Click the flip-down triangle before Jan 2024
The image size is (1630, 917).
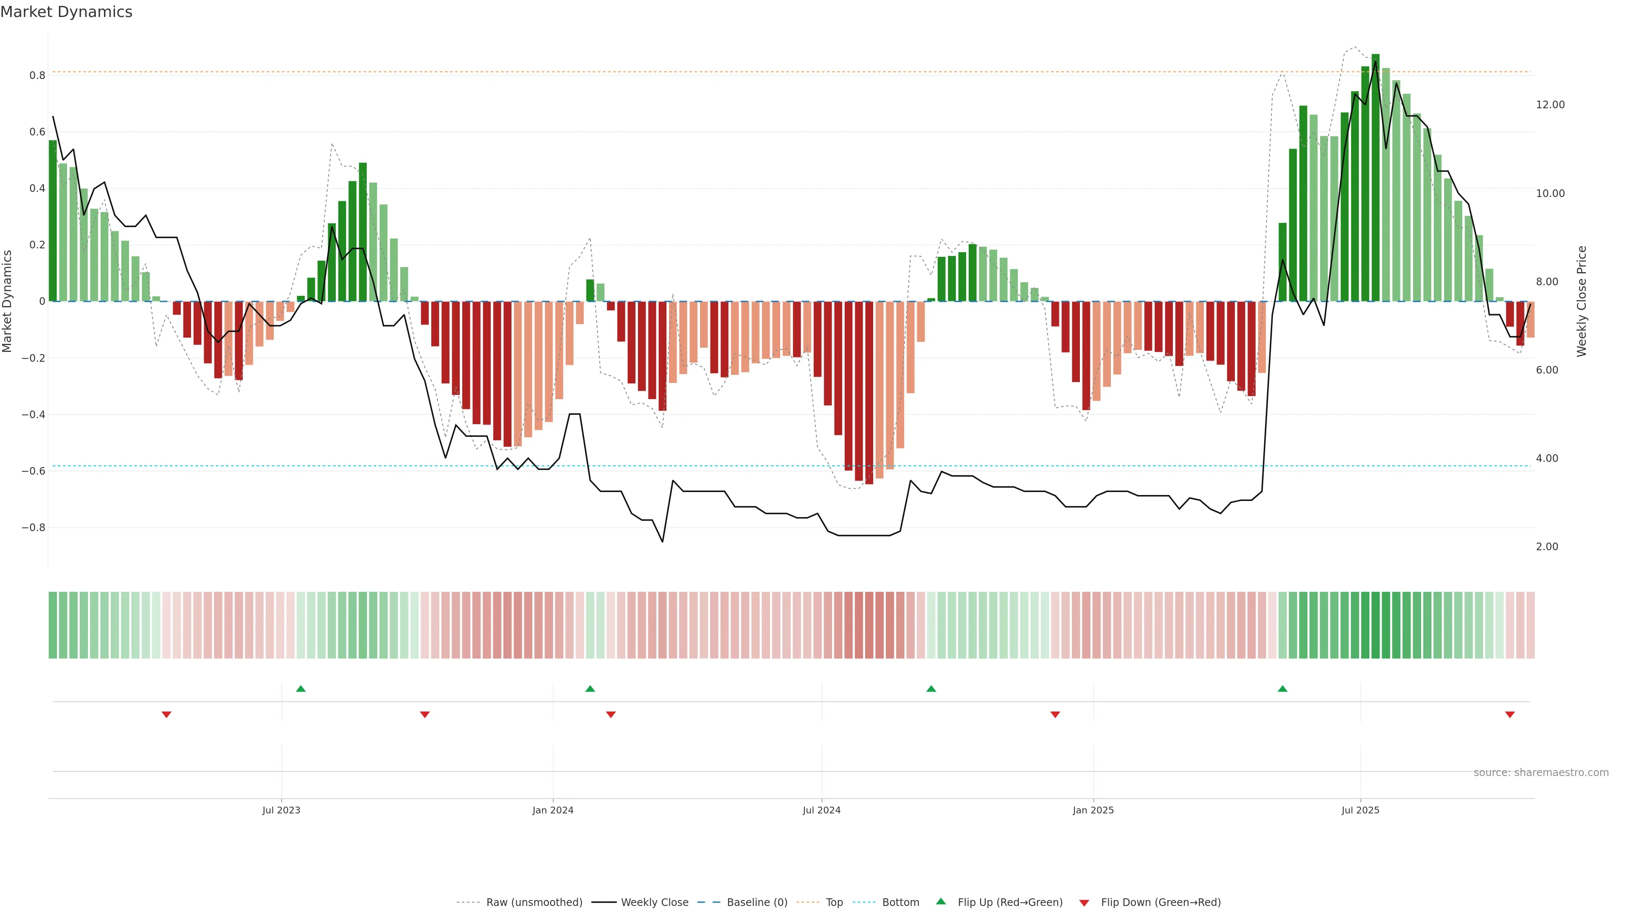[424, 714]
